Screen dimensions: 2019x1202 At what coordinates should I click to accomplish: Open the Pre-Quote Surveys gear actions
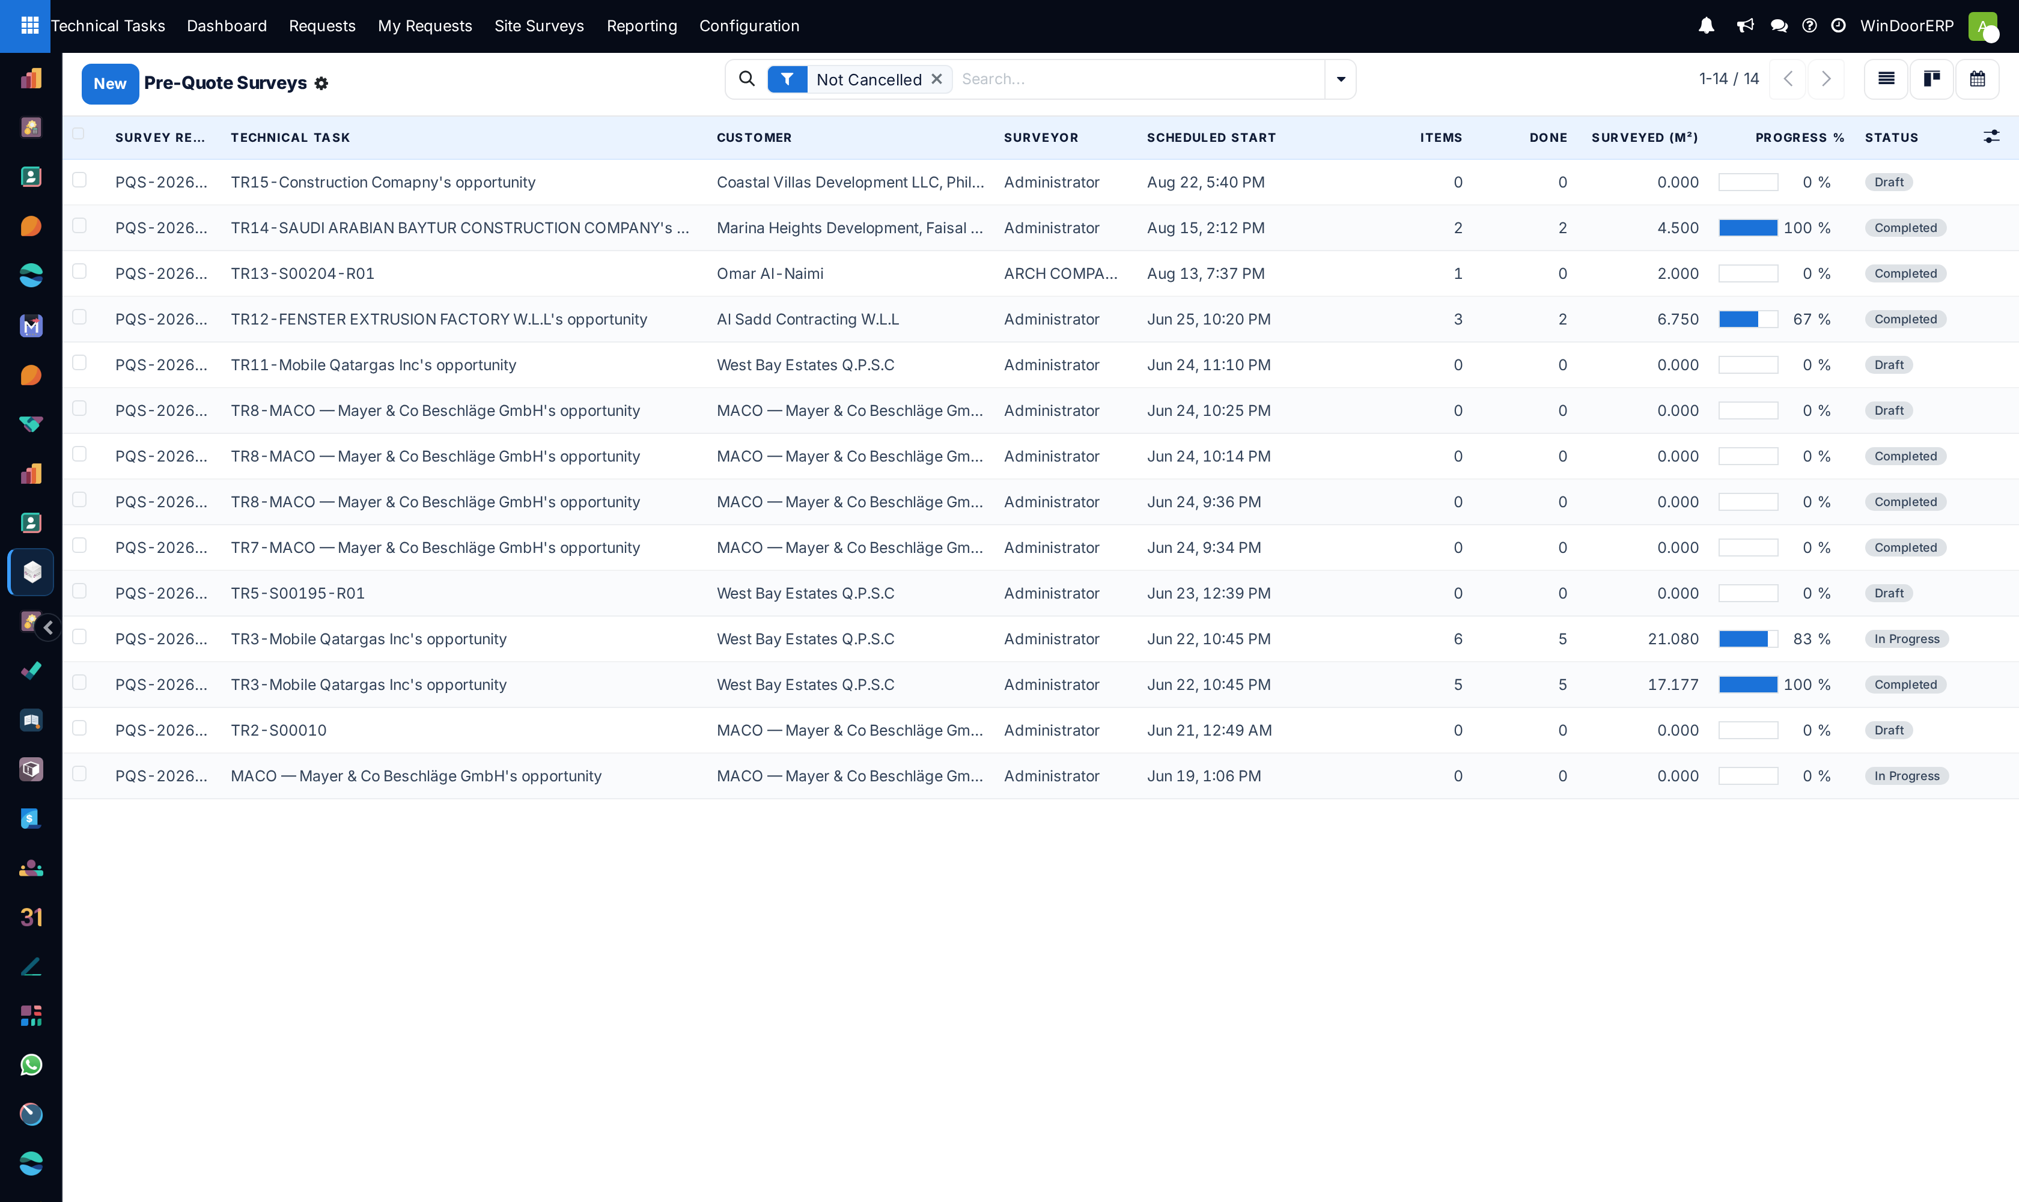(x=321, y=84)
